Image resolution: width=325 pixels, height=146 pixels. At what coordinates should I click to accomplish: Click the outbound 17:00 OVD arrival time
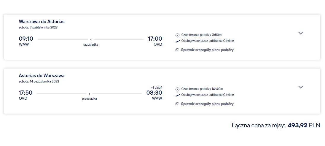click(155, 39)
